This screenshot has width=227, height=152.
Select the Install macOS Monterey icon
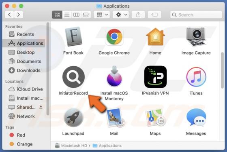(114, 76)
